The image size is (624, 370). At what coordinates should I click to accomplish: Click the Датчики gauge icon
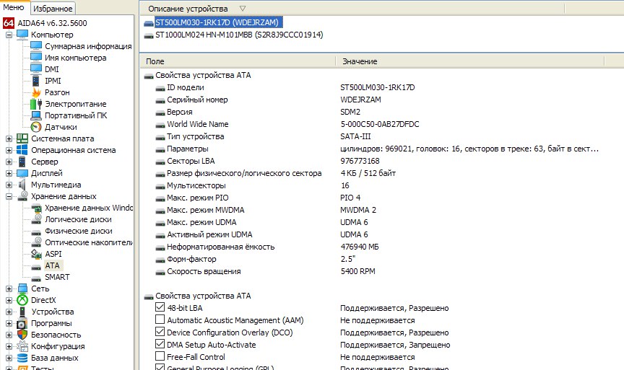point(36,127)
